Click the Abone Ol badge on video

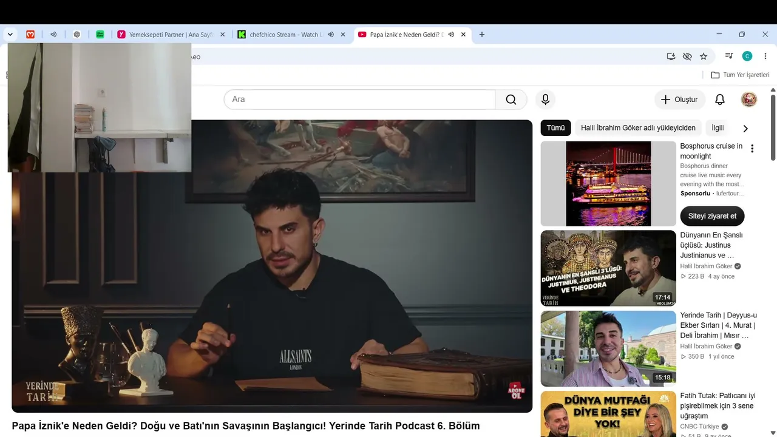pyautogui.click(x=516, y=390)
